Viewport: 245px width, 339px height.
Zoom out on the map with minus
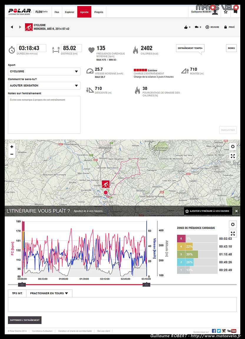tap(12, 154)
